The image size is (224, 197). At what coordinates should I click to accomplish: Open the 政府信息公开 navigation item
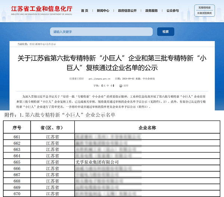[127, 10]
